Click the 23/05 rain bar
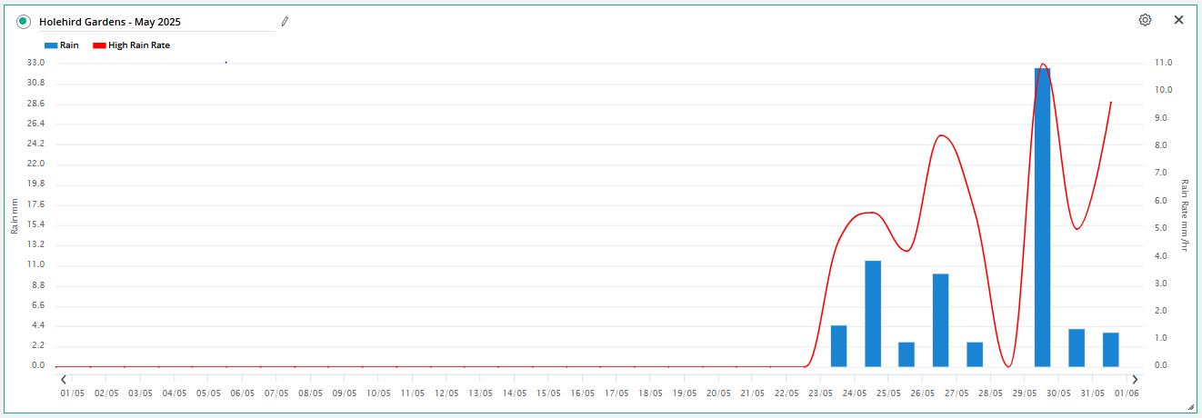Viewport: 1202px width, 418px height. 838,346
